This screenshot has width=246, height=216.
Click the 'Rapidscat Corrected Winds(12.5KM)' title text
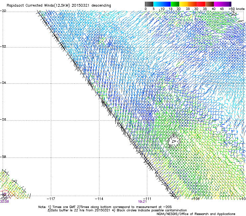38,6
